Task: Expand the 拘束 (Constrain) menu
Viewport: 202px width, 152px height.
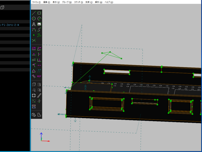Action: [x=89, y=2]
